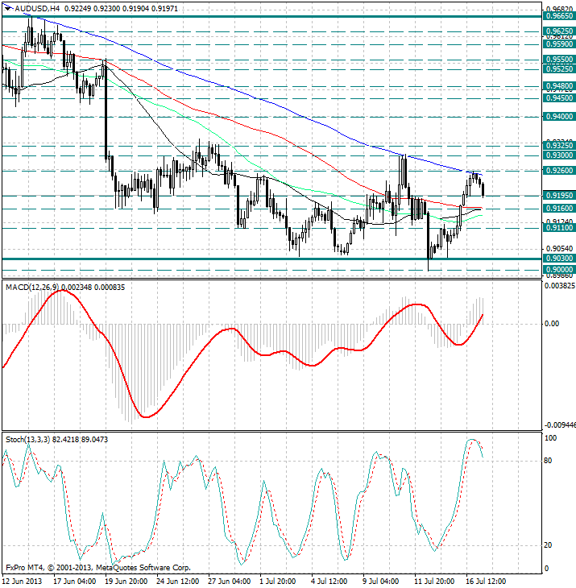576x588 pixels.
Task: Click the Stoch(13,3,3) indicator label
Action: pyautogui.click(x=28, y=439)
